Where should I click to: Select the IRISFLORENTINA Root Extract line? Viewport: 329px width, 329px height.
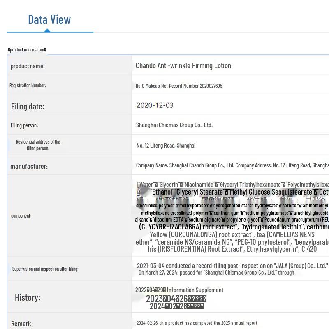(x=232, y=249)
